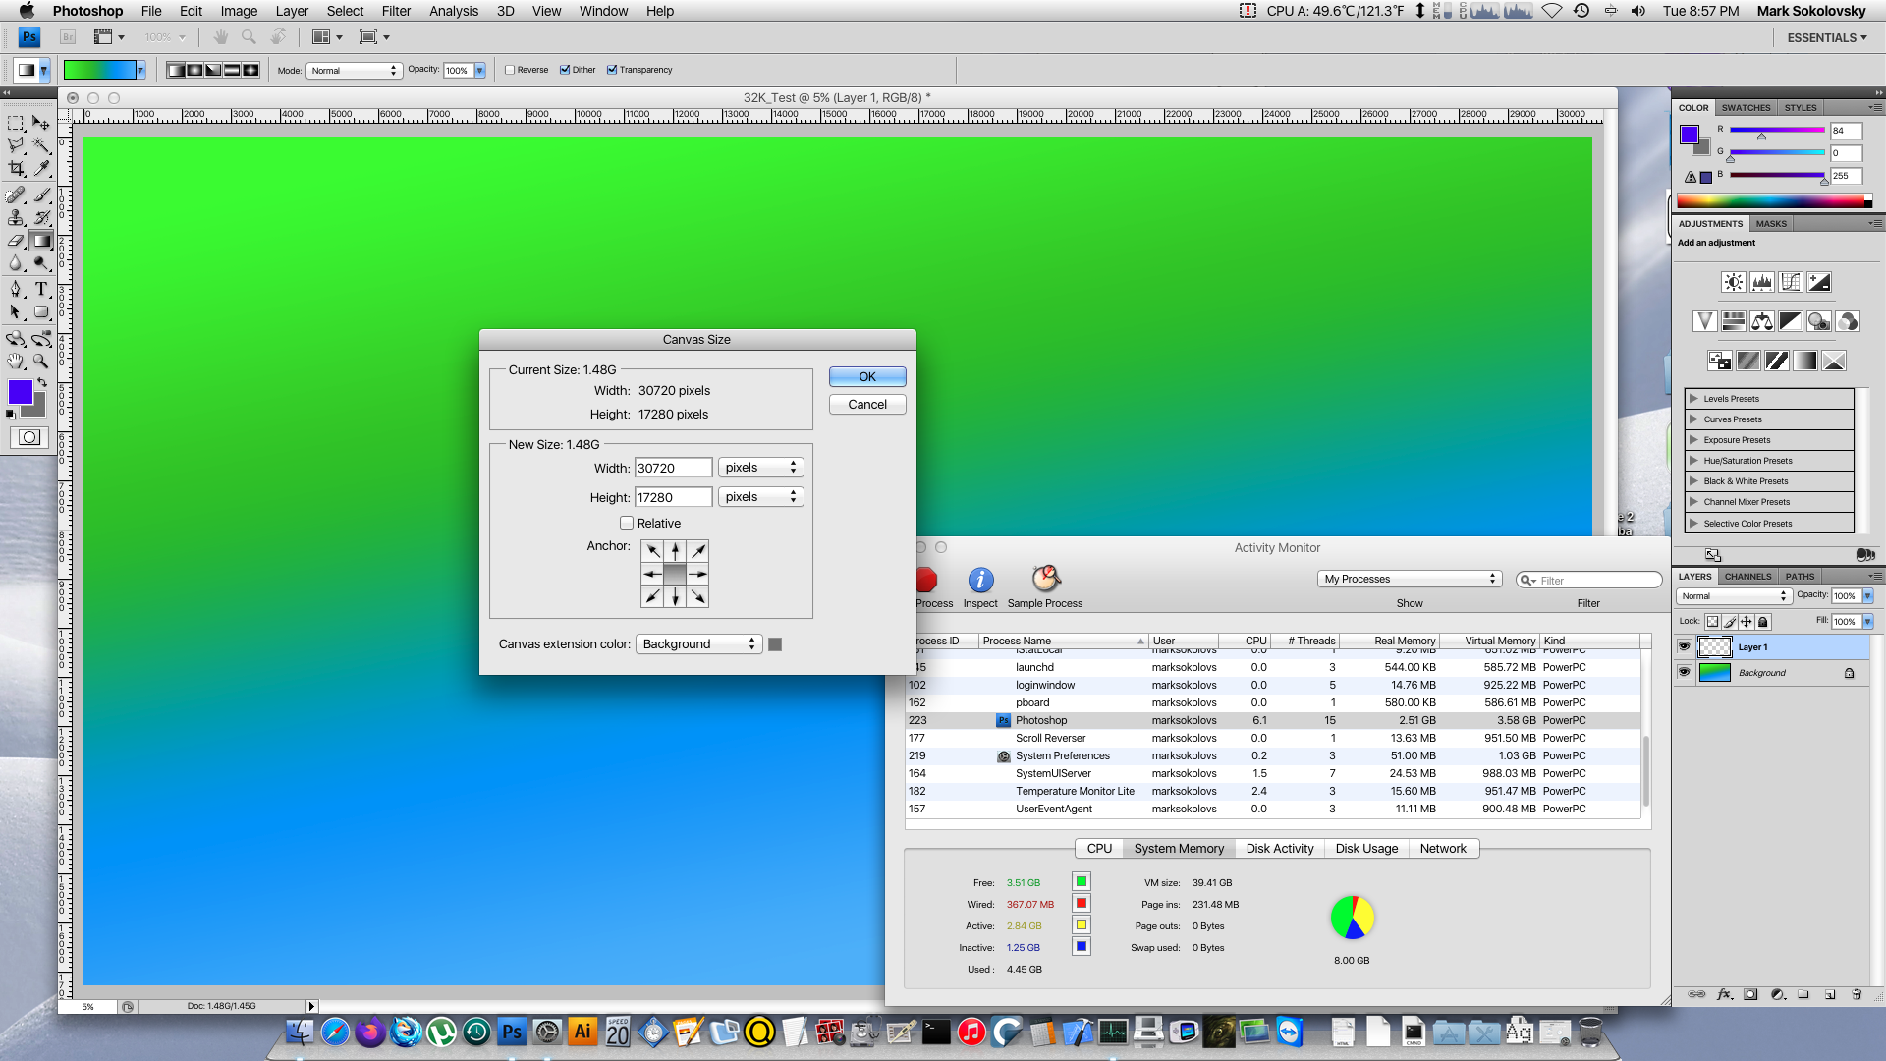Open the Canvas extension color dropdown
The height and width of the screenshot is (1061, 1886).
pos(698,643)
